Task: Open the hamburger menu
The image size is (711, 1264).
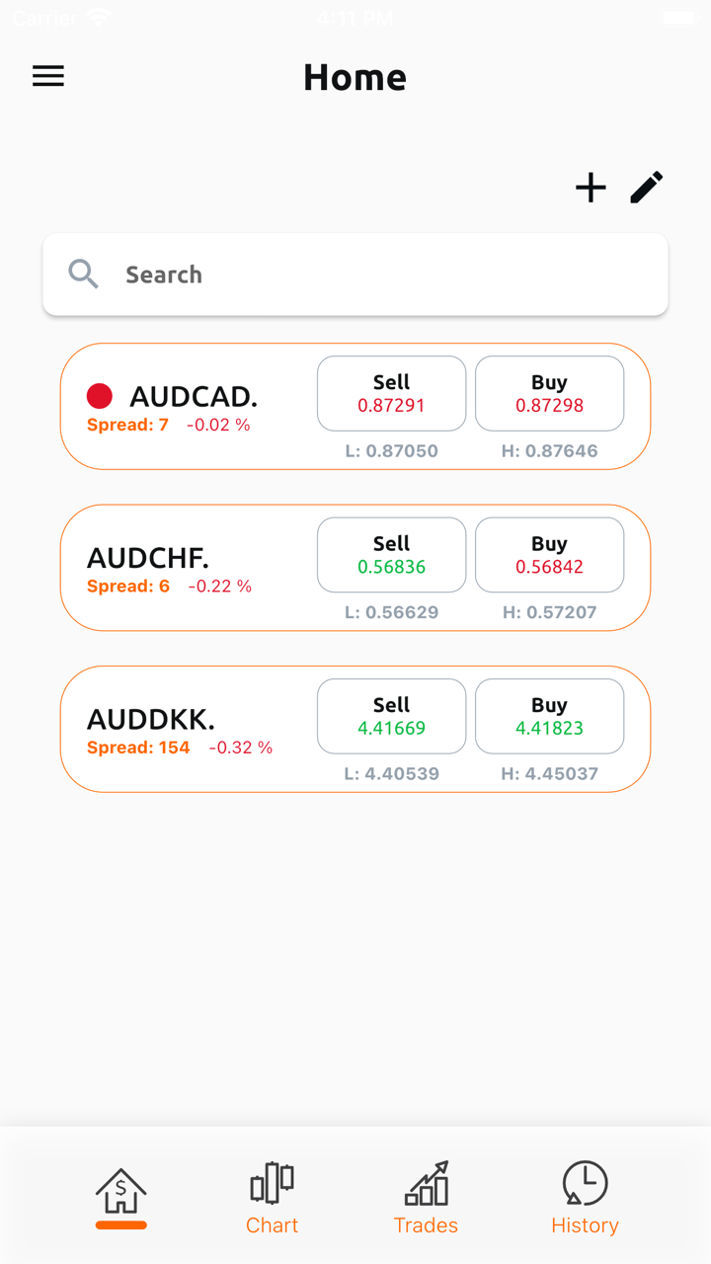Action: coord(48,76)
